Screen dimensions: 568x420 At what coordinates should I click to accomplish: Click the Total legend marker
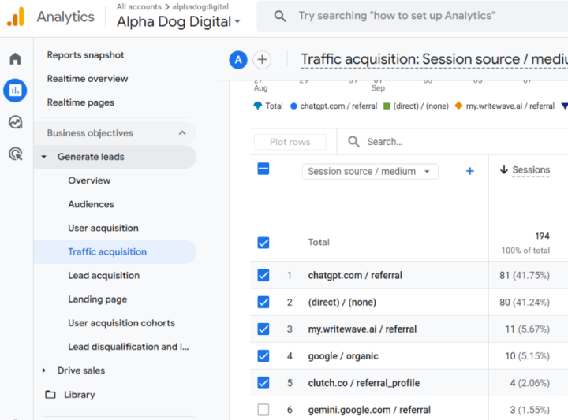click(257, 106)
